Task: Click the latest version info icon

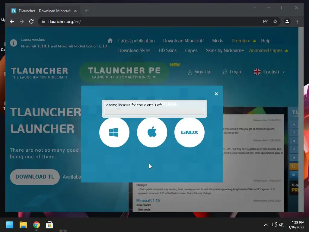Action: 14,43
